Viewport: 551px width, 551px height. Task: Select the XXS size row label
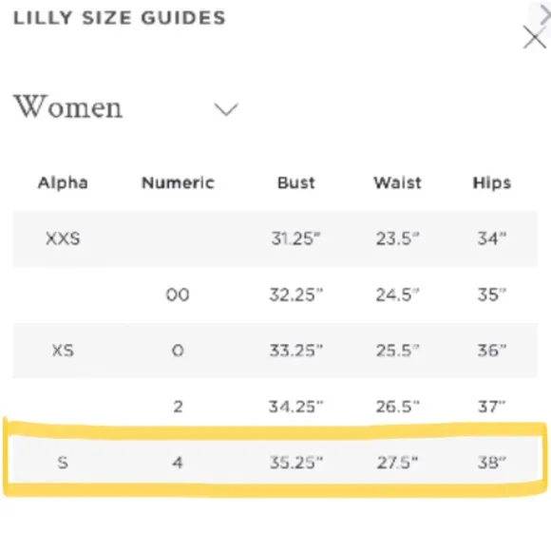63,238
